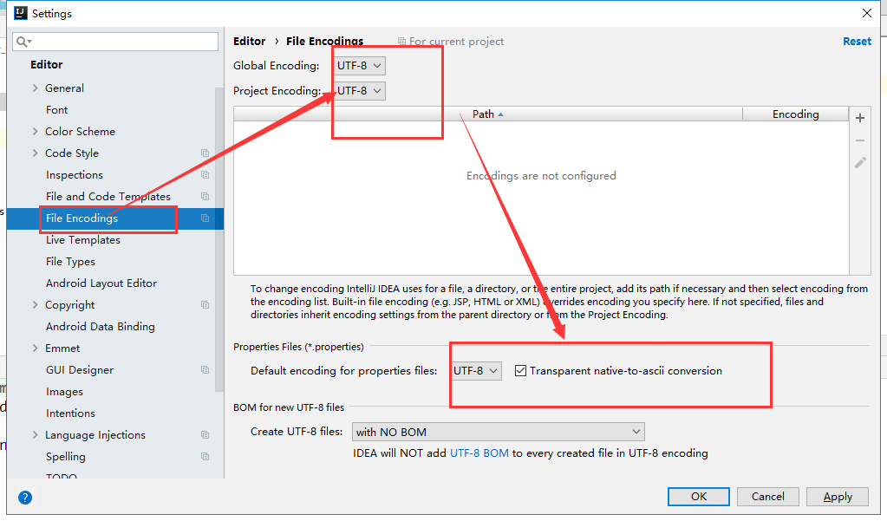
Task: Click the Apply button
Action: pos(838,496)
